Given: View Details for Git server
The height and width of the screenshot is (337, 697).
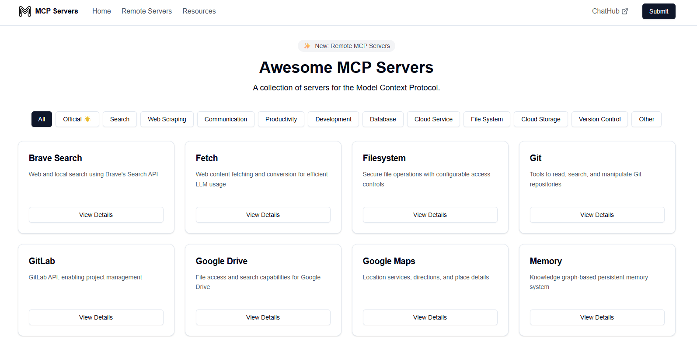Looking at the screenshot, I should click(597, 215).
